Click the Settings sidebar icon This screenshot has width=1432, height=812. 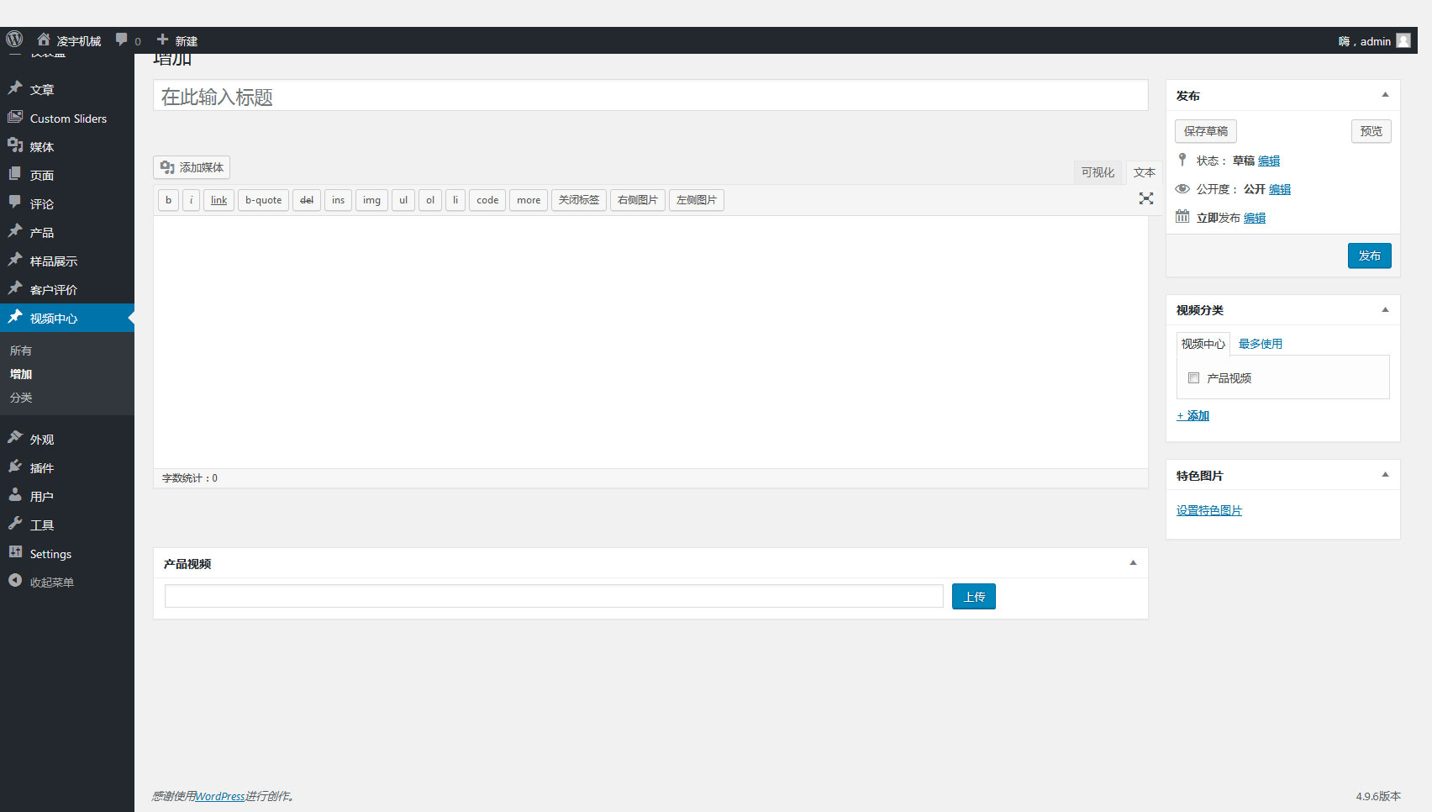point(15,552)
